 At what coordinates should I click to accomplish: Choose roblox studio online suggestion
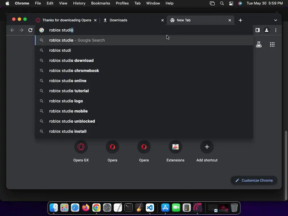pyautogui.click(x=144, y=81)
